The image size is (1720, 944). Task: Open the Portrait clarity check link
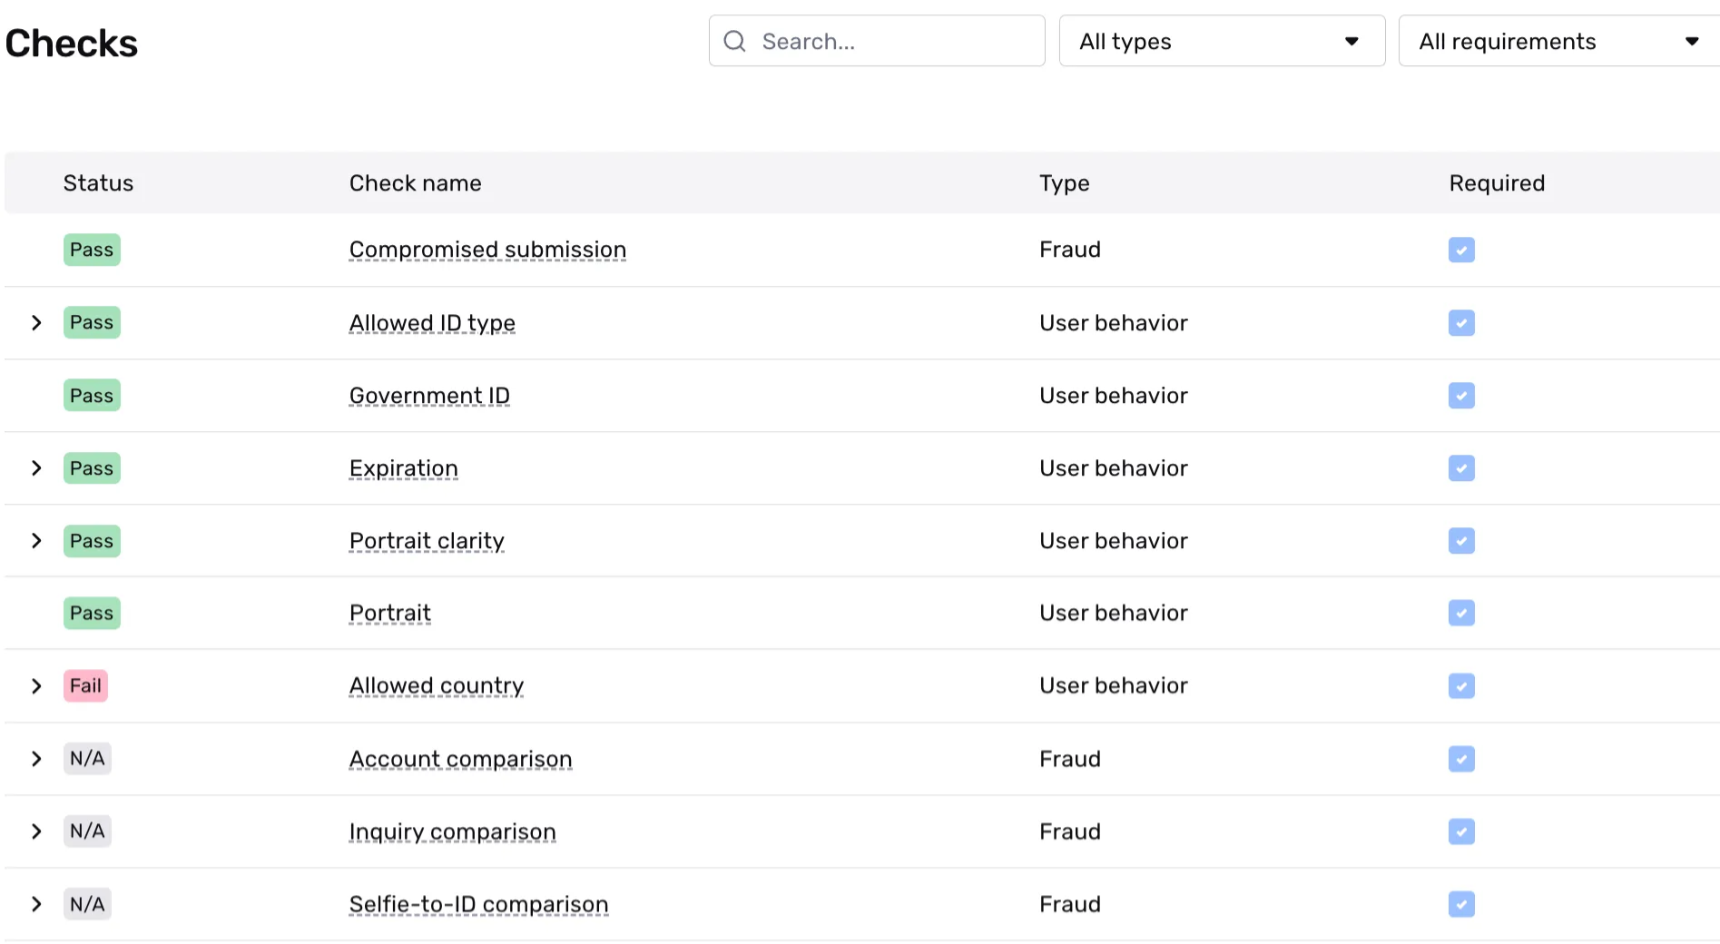(427, 540)
